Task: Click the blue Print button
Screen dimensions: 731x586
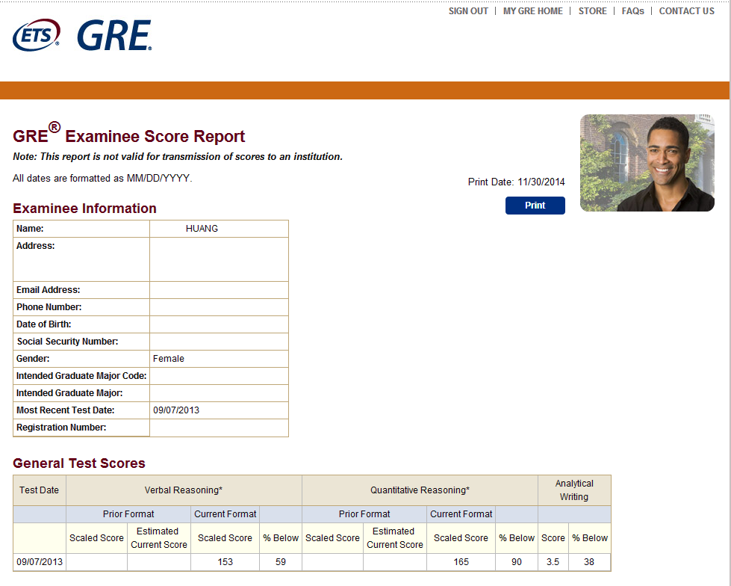Action: pos(535,206)
